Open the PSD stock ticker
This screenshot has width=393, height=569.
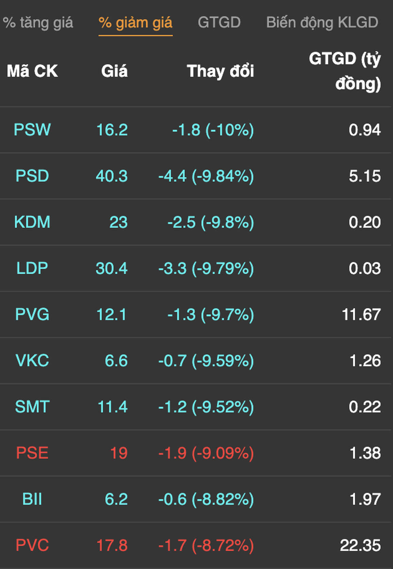coord(32,176)
